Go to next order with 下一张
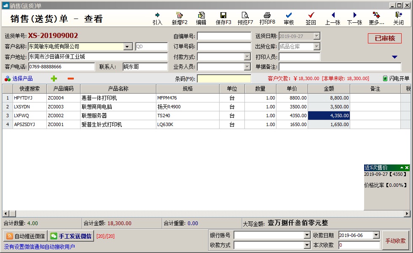 pos(354,16)
